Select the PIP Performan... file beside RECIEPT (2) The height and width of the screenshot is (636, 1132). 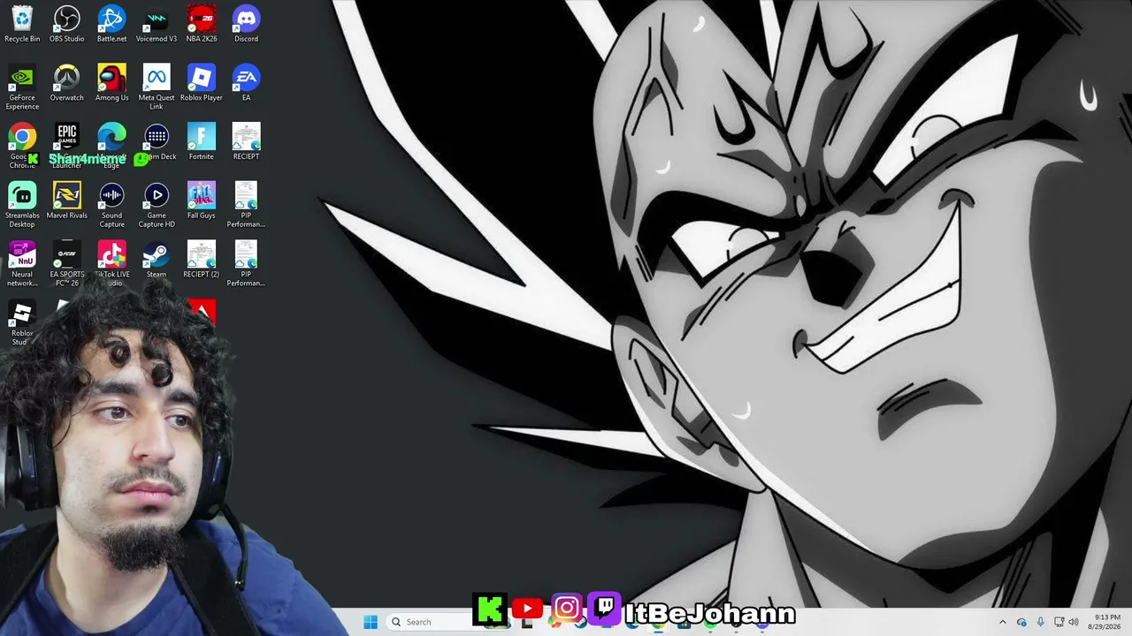click(246, 264)
